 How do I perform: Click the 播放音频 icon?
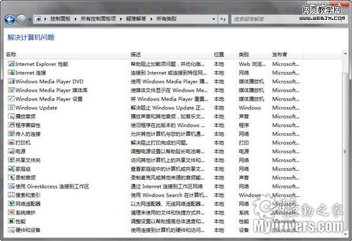click(x=12, y=117)
